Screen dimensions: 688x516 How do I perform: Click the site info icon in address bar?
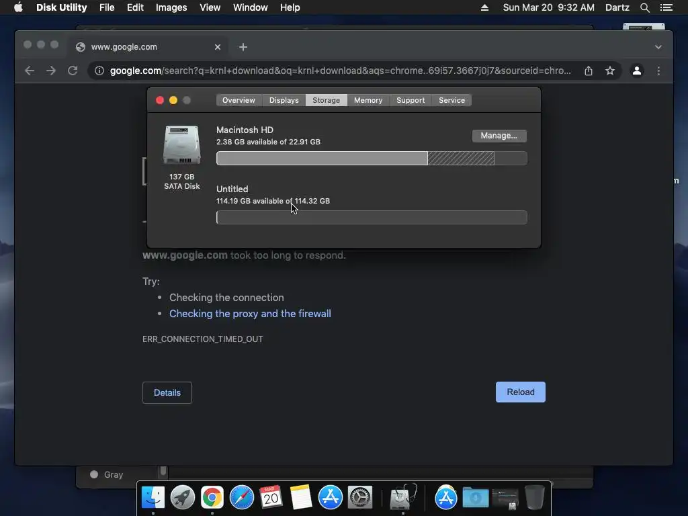(x=99, y=71)
